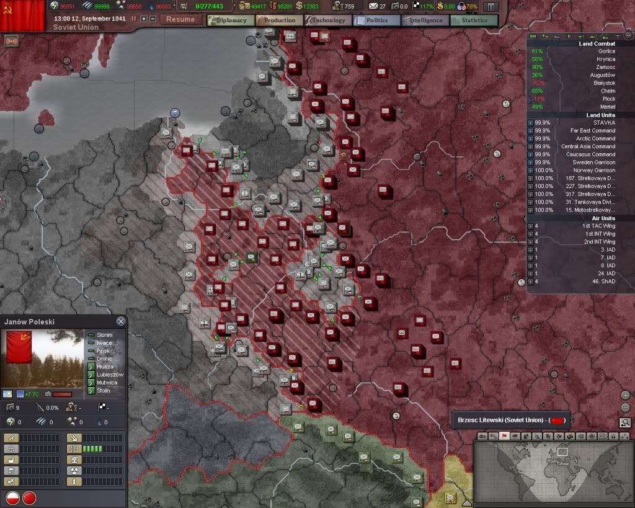The height and width of the screenshot is (508, 635).
Task: Expand Central Asia Command entry
Action: click(x=530, y=146)
